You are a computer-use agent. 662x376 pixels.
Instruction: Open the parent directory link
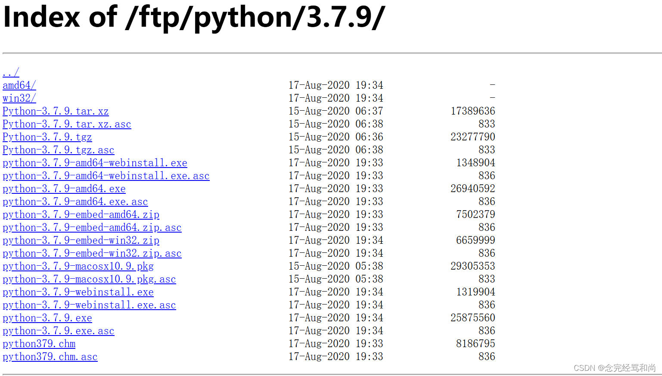click(9, 72)
